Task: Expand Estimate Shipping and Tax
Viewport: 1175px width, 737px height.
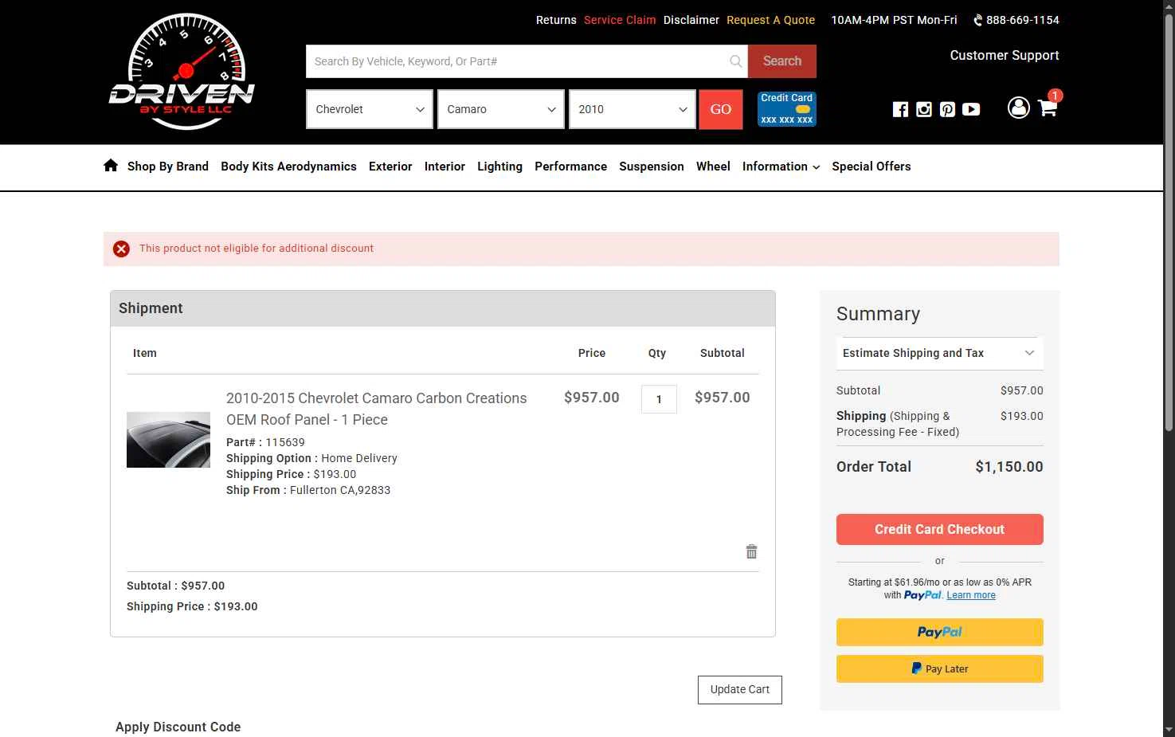Action: click(940, 353)
